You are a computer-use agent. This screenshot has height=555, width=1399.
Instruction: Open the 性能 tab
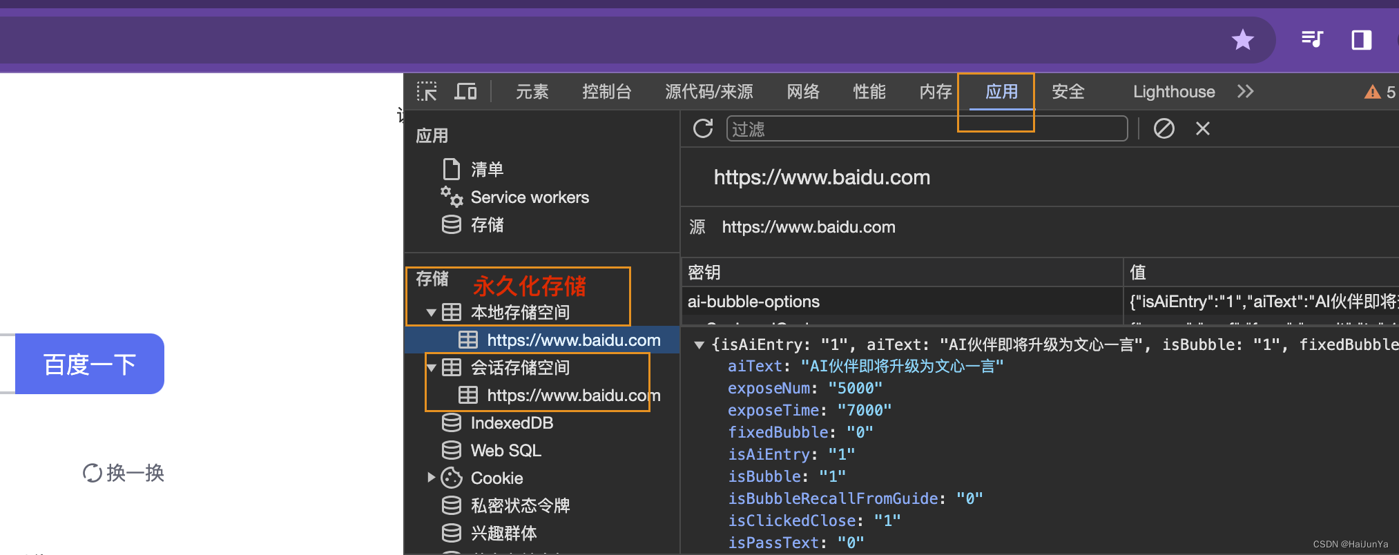pyautogui.click(x=869, y=92)
